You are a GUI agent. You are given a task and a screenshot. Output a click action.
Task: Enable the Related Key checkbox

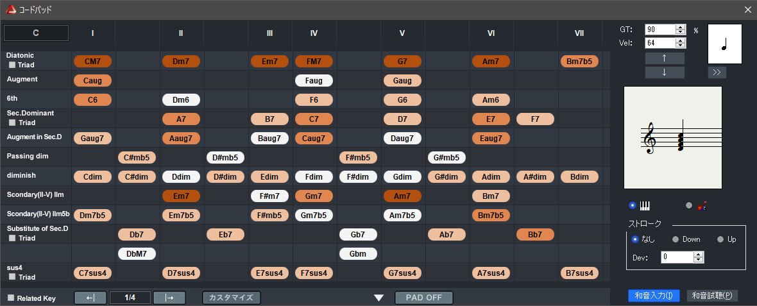click(11, 298)
